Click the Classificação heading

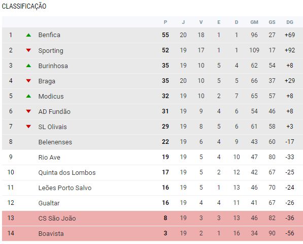(24, 6)
